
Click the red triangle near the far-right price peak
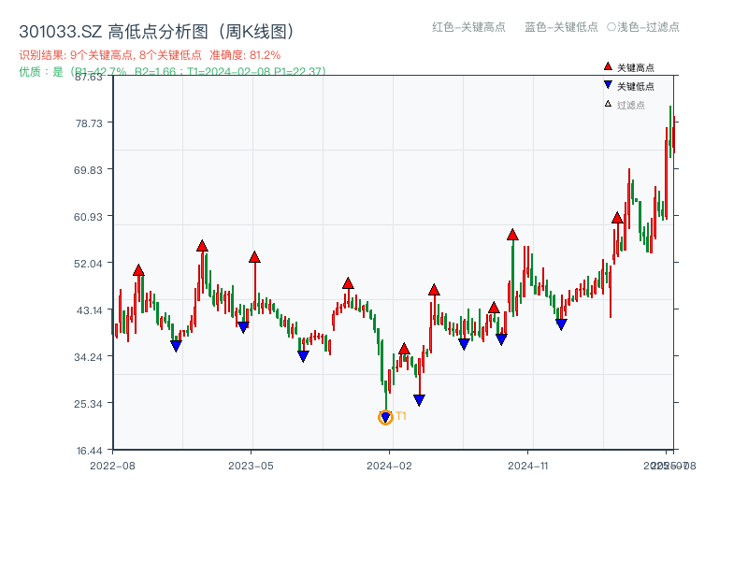pyautogui.click(x=617, y=217)
